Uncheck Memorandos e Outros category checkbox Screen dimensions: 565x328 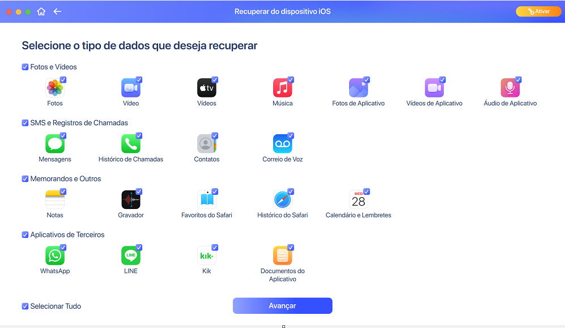coord(25,179)
